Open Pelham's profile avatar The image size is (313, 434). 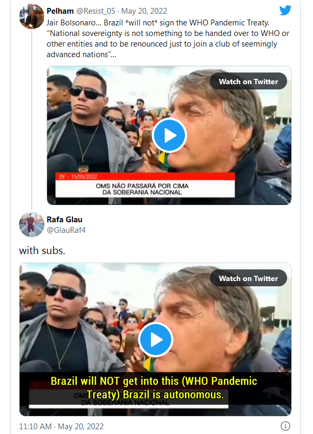[x=31, y=16]
